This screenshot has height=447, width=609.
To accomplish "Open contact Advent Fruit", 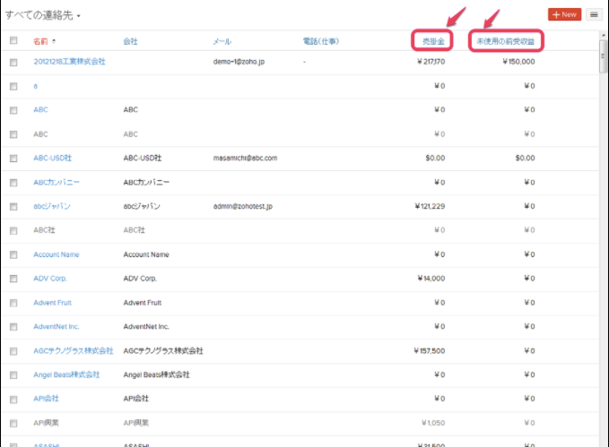I will pyautogui.click(x=53, y=303).
